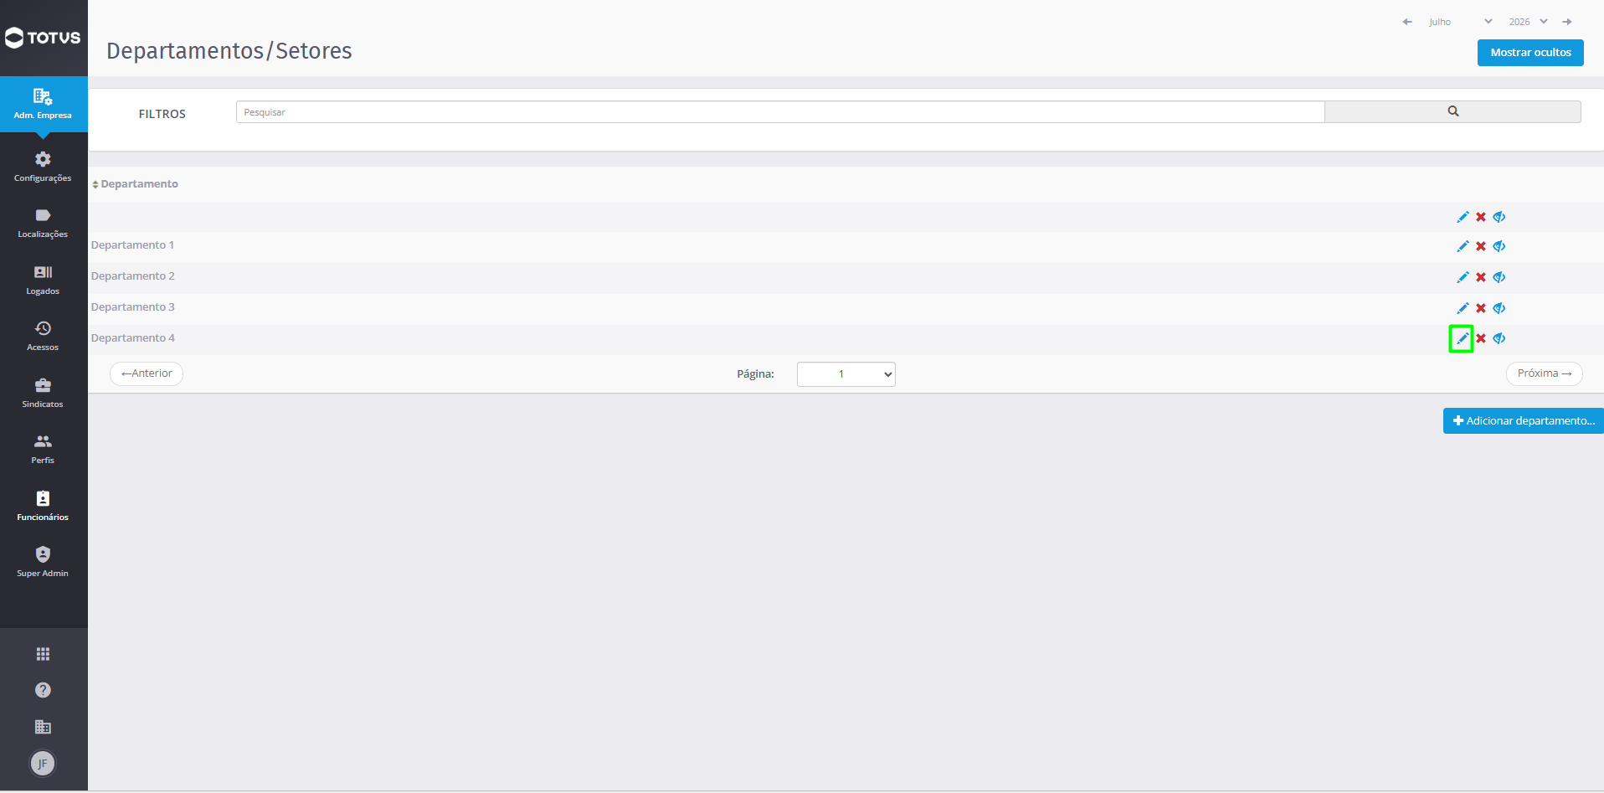Open the Julho month dropdown

(x=1460, y=22)
